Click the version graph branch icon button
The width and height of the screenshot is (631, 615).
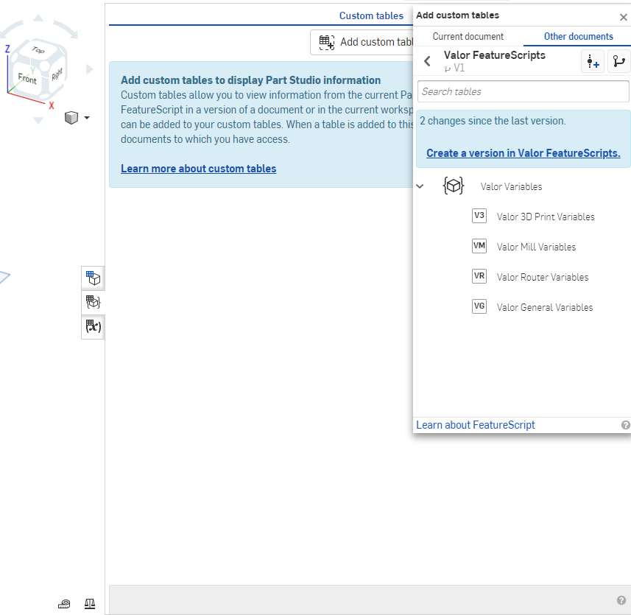click(x=619, y=62)
